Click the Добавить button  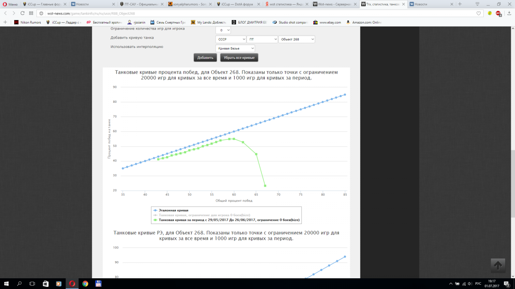(x=205, y=57)
